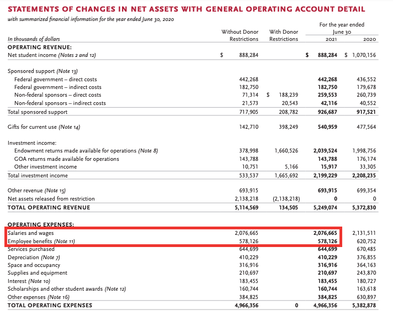The width and height of the screenshot is (393, 315).
Task: Click the 259,553 bold total
Action: coord(327,95)
